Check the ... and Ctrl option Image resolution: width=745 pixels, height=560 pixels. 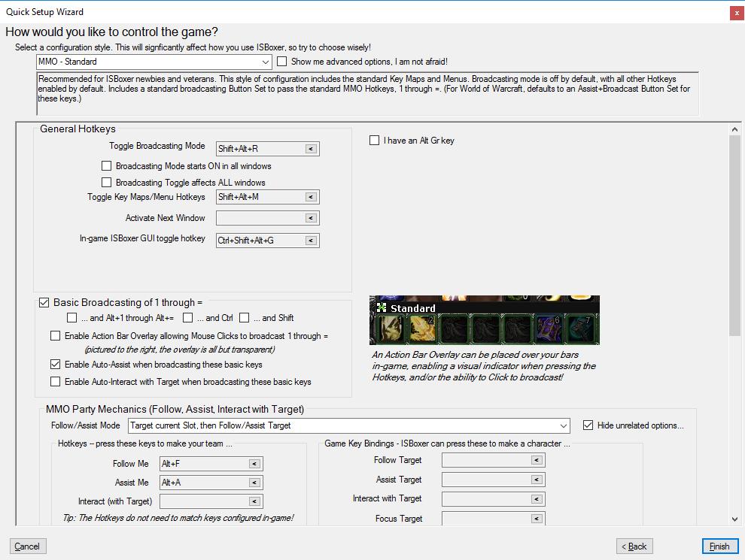188,318
